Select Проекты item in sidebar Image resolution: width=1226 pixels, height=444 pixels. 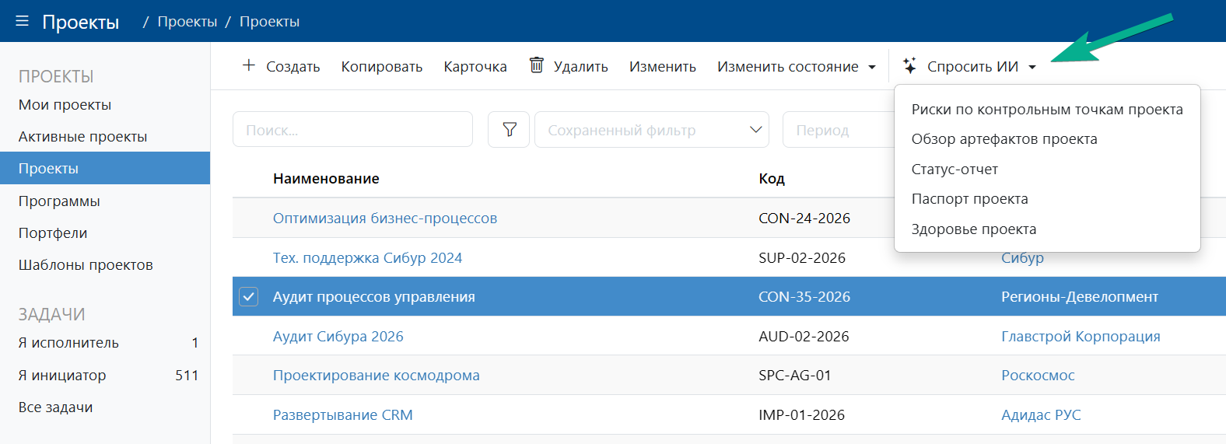pyautogui.click(x=105, y=168)
